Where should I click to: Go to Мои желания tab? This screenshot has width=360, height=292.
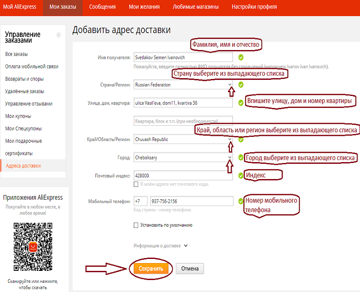144,7
